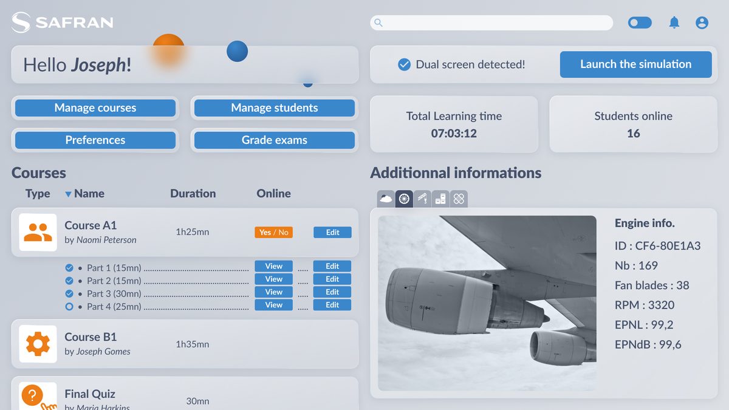This screenshot has height=410, width=729.
Task: Open Manage students
Action: click(275, 108)
